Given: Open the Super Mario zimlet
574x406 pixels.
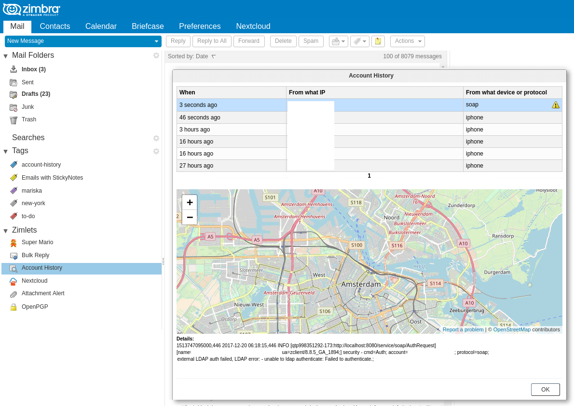Looking at the screenshot, I should [37, 242].
